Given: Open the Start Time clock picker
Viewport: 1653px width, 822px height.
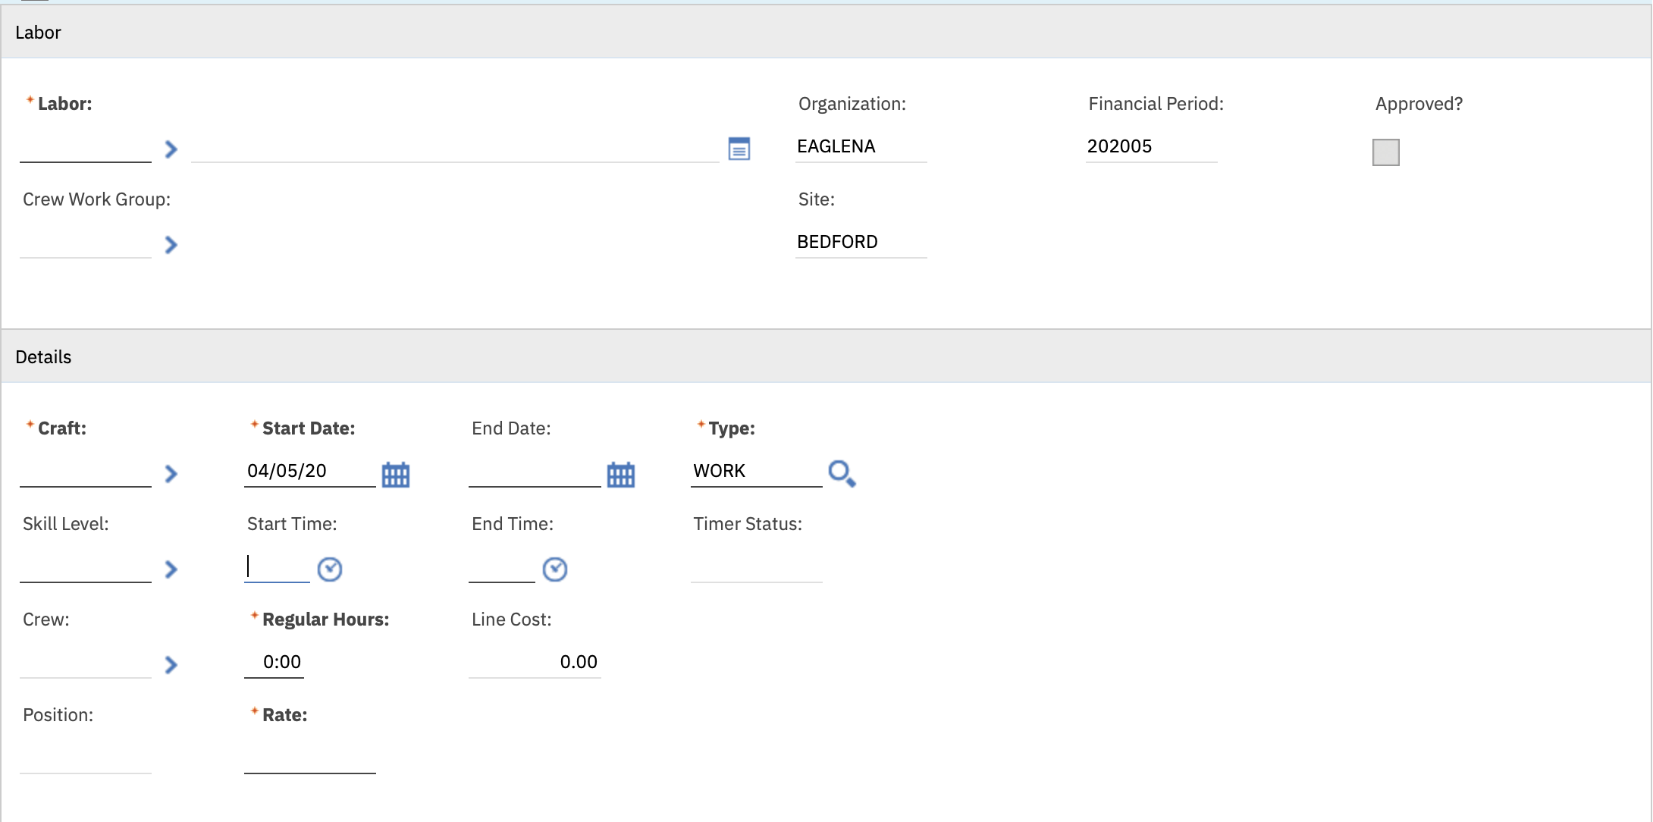Looking at the screenshot, I should pyautogui.click(x=329, y=569).
